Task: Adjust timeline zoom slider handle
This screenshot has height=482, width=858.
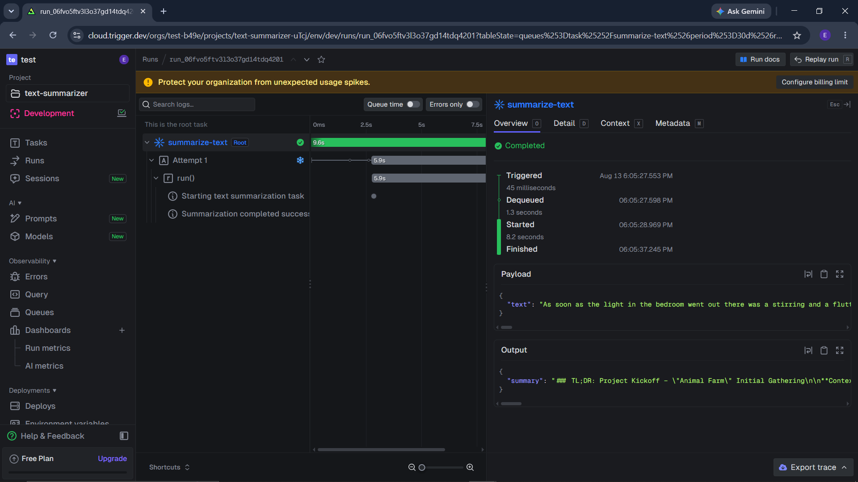Action: (x=422, y=467)
